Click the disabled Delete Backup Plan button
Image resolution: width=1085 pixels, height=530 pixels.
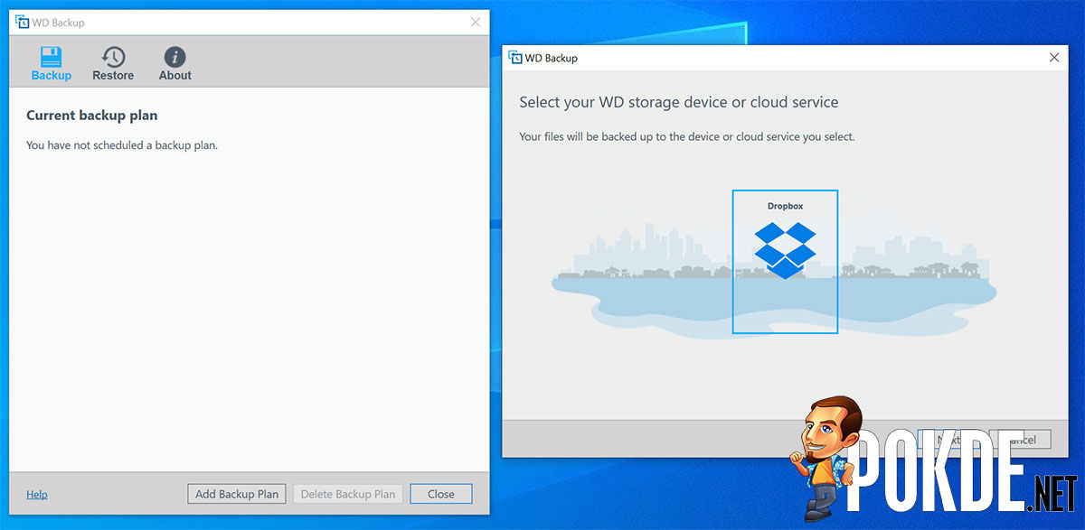coord(347,494)
